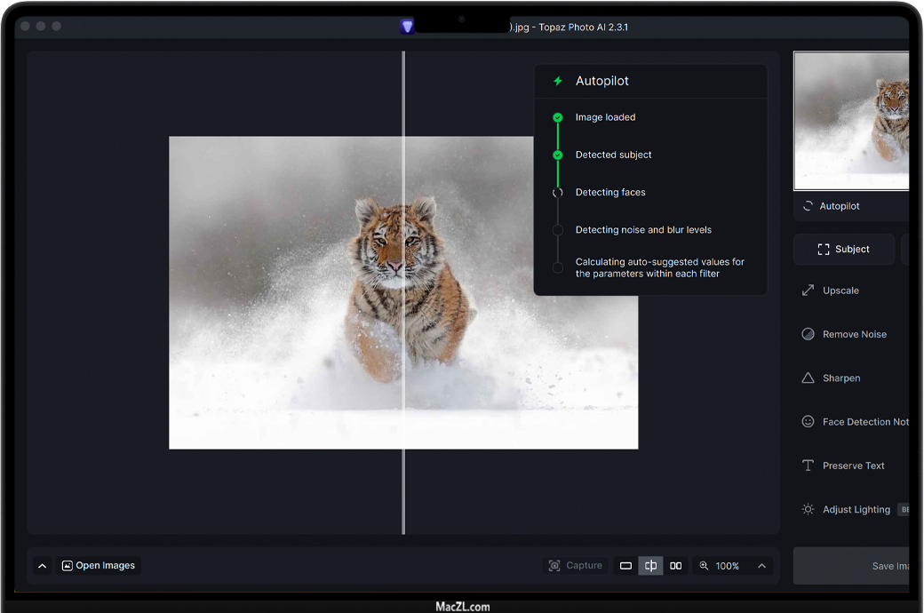
Task: Click the Preserve Text icon
Action: [808, 466]
